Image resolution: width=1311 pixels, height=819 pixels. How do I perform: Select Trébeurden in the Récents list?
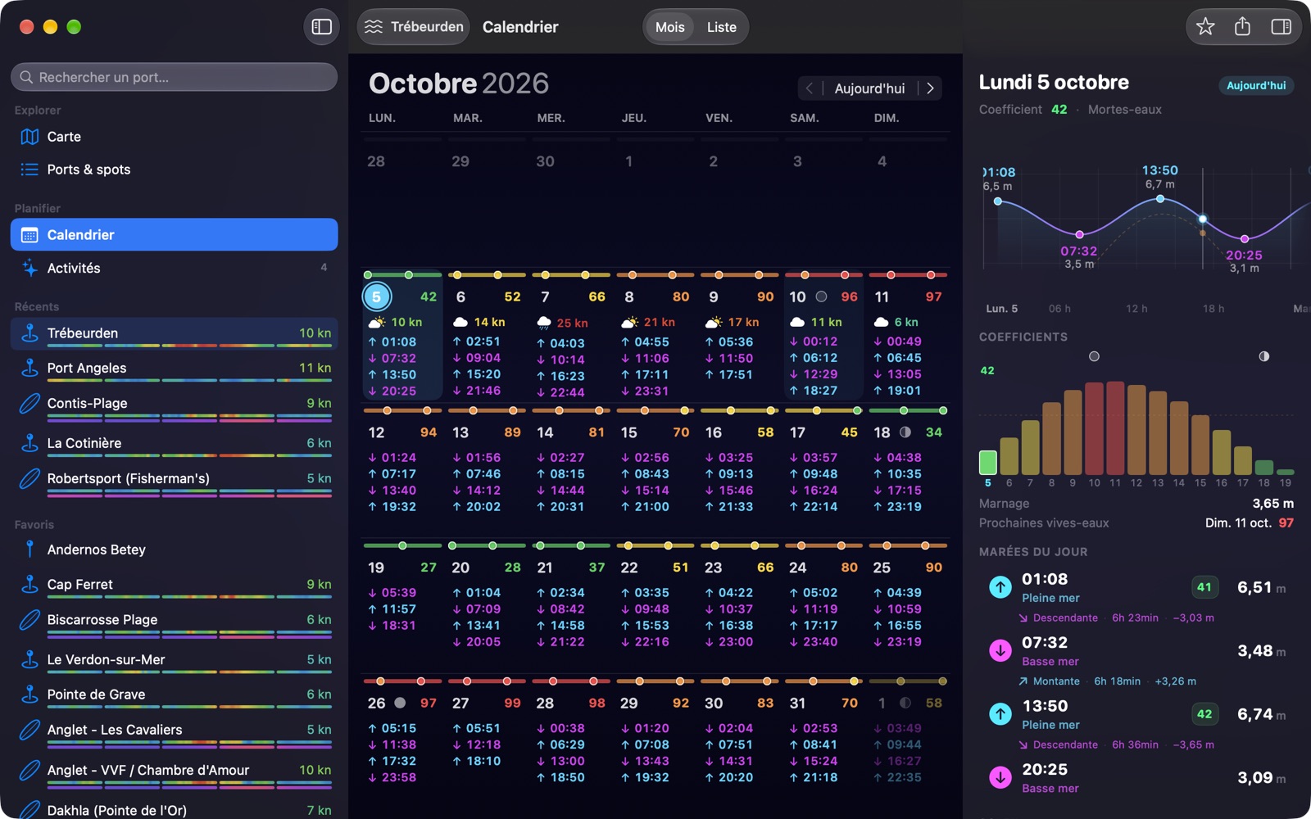coord(174,333)
